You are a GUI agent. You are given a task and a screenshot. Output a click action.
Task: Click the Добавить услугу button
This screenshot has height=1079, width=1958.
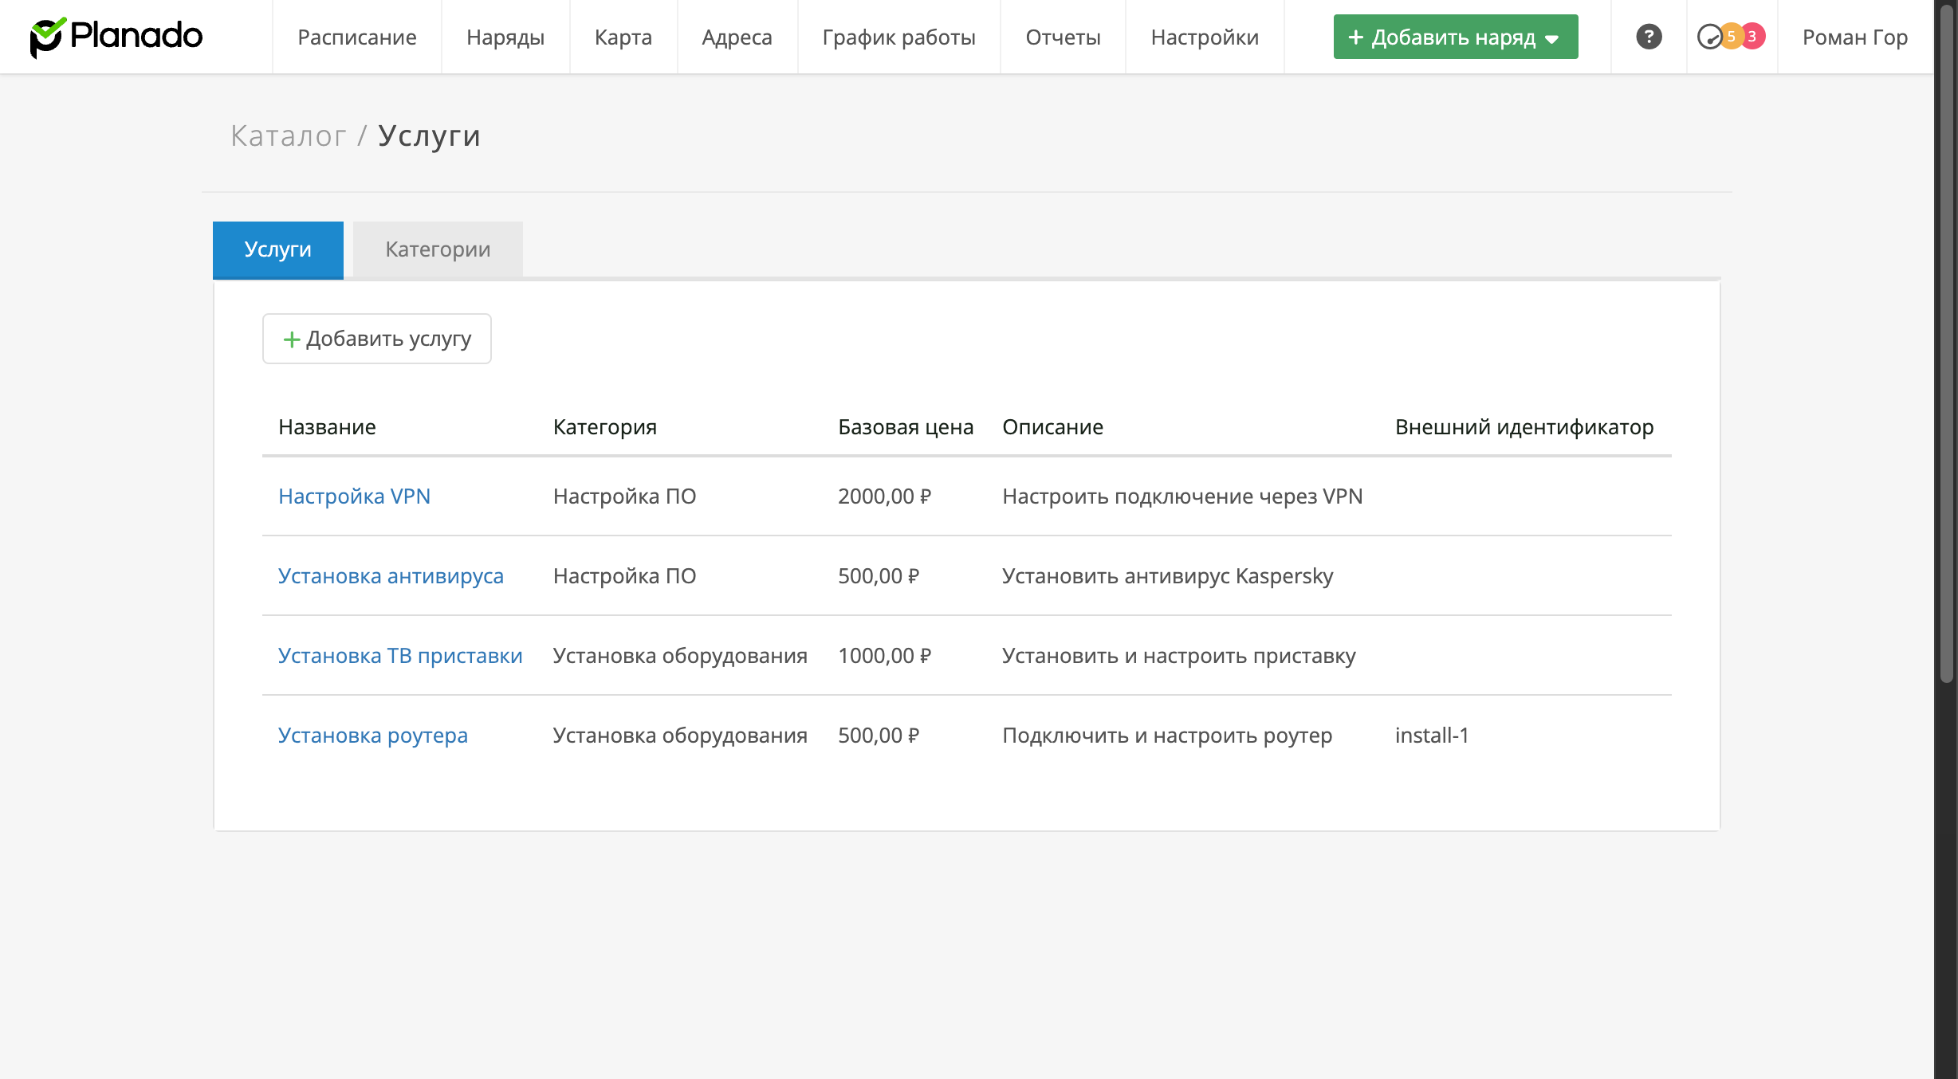click(x=376, y=339)
